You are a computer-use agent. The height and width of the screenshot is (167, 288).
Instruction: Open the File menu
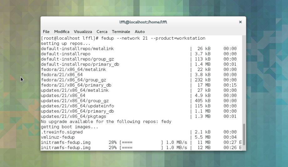click(46, 32)
